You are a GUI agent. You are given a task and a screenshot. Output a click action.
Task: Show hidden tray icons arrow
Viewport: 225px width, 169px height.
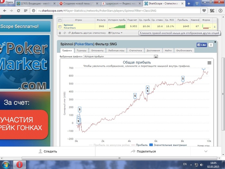pos(191,165)
